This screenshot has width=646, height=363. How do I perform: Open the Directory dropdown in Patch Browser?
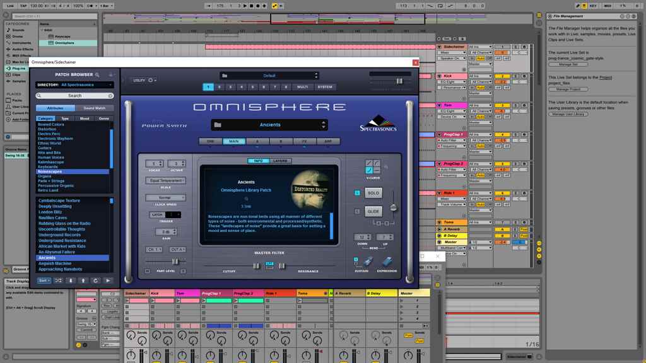click(74, 85)
